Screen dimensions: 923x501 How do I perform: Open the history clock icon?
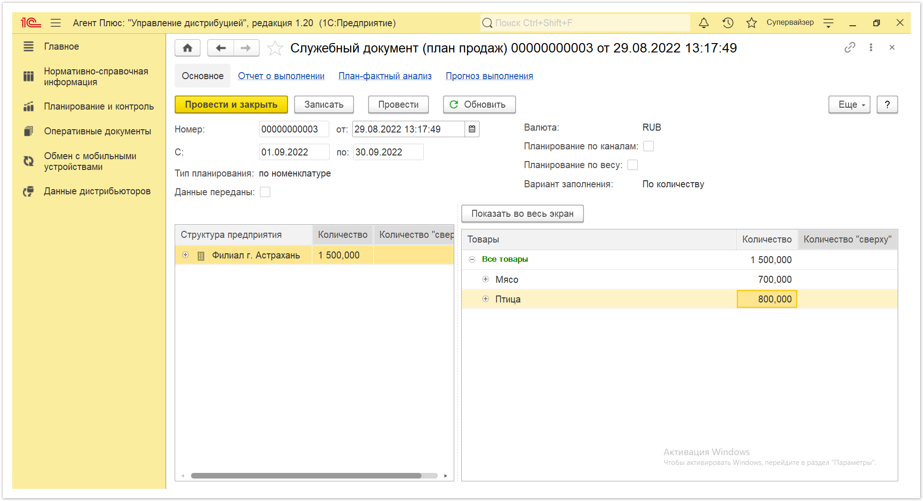[727, 22]
